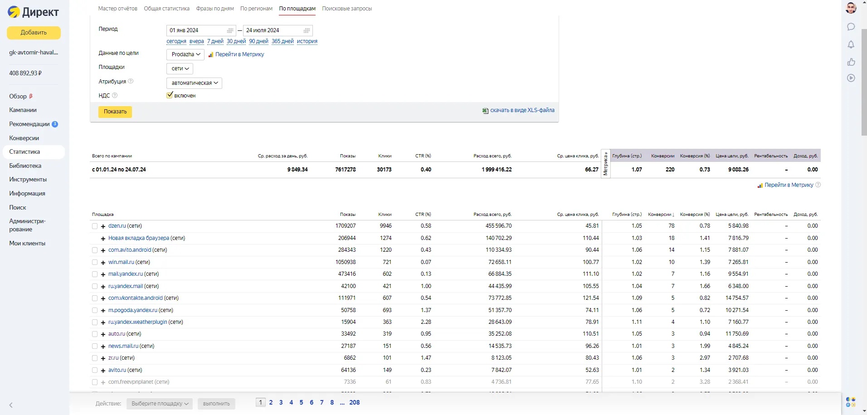Screen dimensions: 867x415
Task: Download report via скачать в виде XLS-файла
Action: (x=521, y=110)
